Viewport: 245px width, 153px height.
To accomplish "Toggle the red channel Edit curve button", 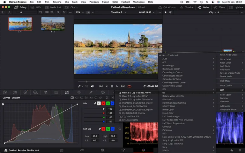I will 103,103.
